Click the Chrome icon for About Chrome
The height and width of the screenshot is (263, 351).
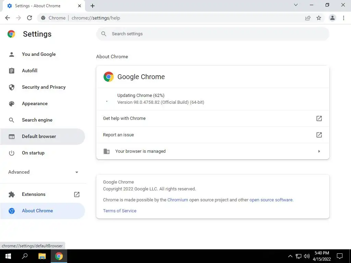(x=11, y=211)
